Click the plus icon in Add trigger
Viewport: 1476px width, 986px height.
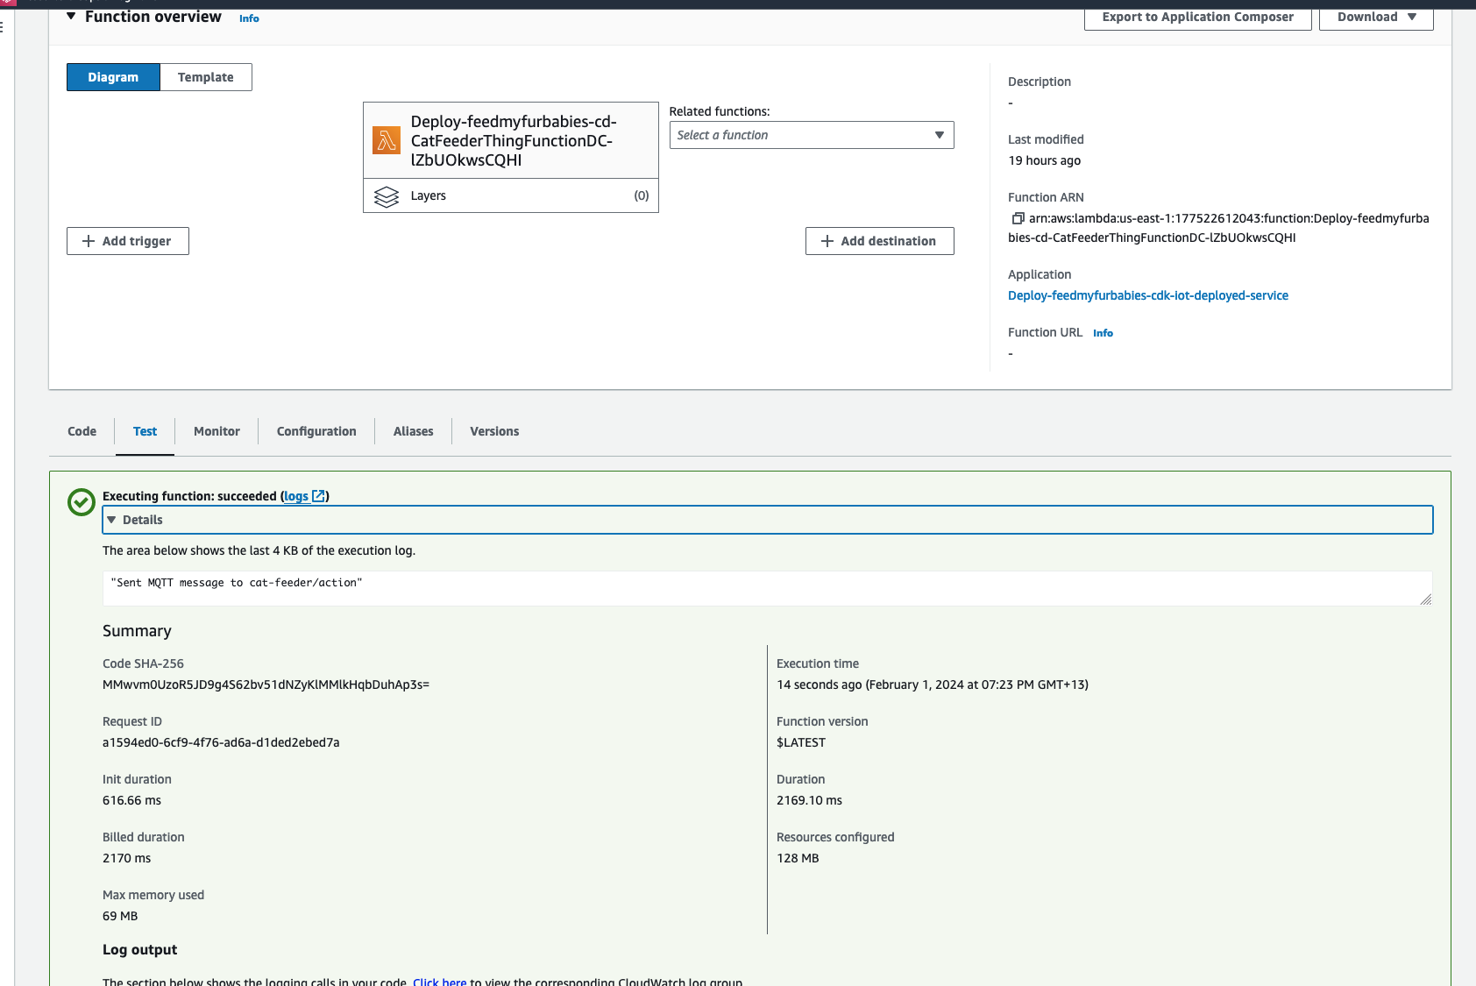(89, 241)
